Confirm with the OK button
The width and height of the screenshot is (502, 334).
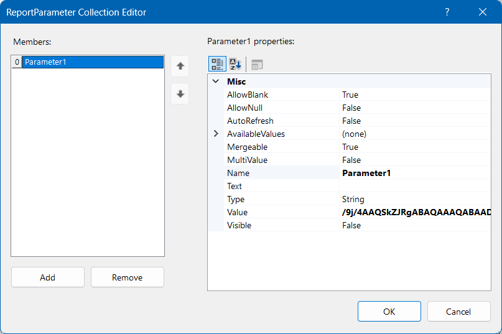pos(389,312)
